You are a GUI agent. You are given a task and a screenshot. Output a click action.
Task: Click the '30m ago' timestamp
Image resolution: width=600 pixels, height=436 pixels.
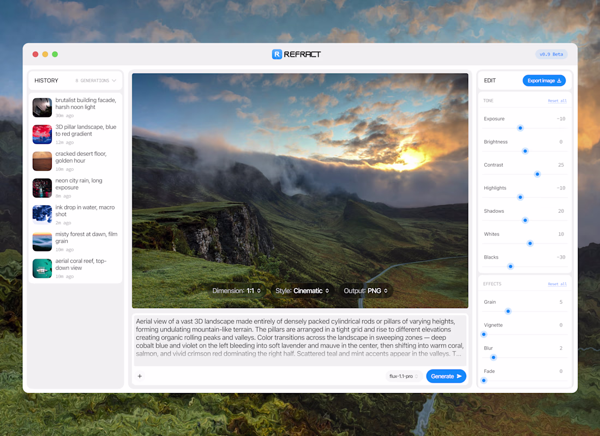coord(65,116)
